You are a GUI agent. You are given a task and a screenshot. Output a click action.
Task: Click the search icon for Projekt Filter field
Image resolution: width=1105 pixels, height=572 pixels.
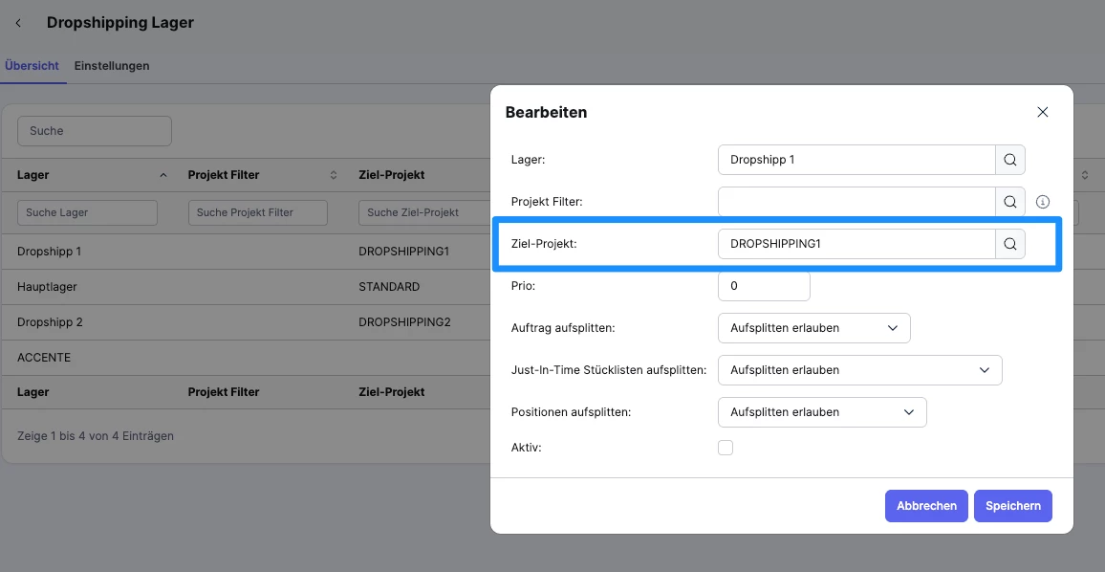1010,202
